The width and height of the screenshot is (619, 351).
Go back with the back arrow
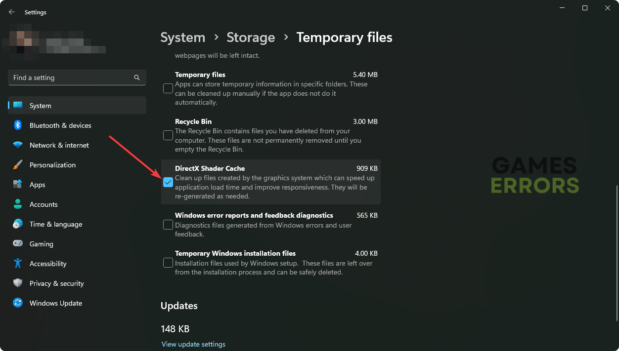12,12
